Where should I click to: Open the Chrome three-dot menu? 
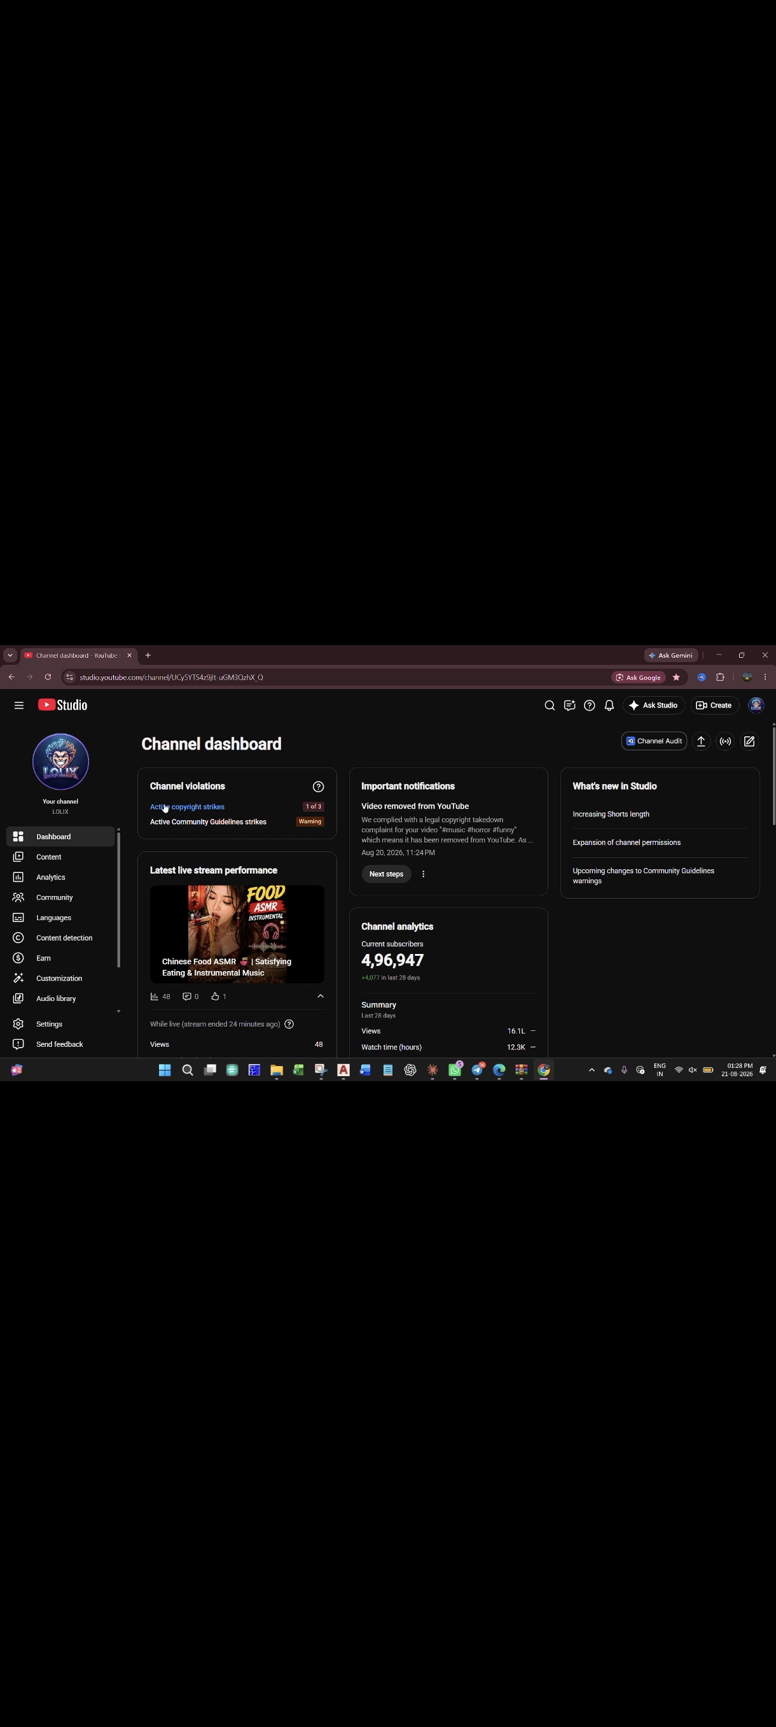(765, 677)
